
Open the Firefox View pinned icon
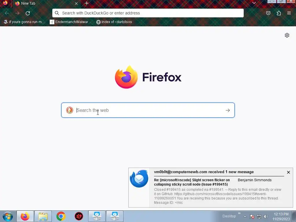click(x=5, y=3)
